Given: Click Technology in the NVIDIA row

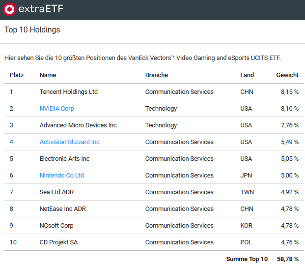Looking at the screenshot, I should [161, 109].
